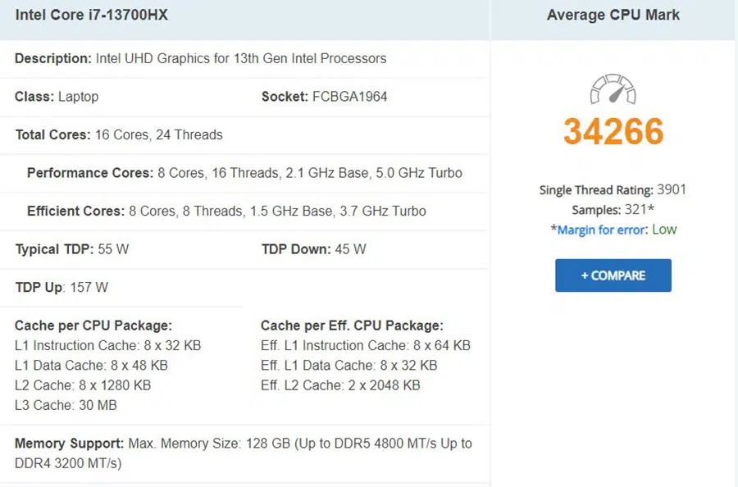Click the TDP Up 157 W entry
Screen dimensions: 738x487
[61, 288]
